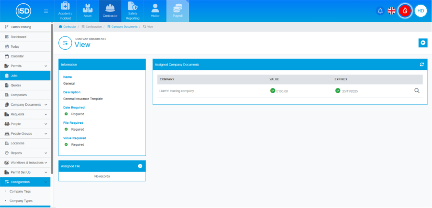Click the Date Required green check
The width and height of the screenshot is (432, 208).
click(x=66, y=114)
